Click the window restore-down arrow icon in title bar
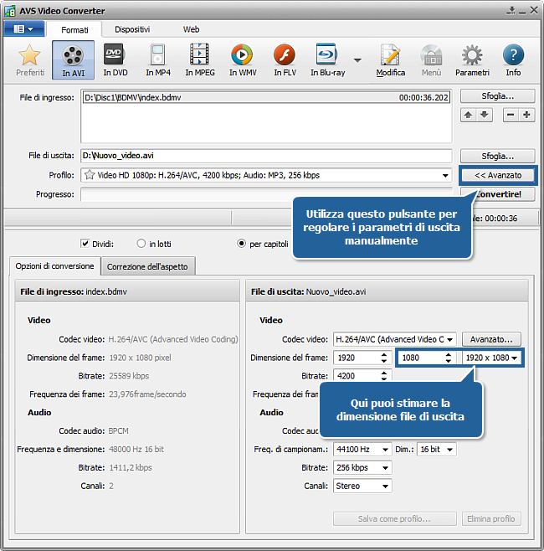This screenshot has width=544, height=551. tap(511, 11)
